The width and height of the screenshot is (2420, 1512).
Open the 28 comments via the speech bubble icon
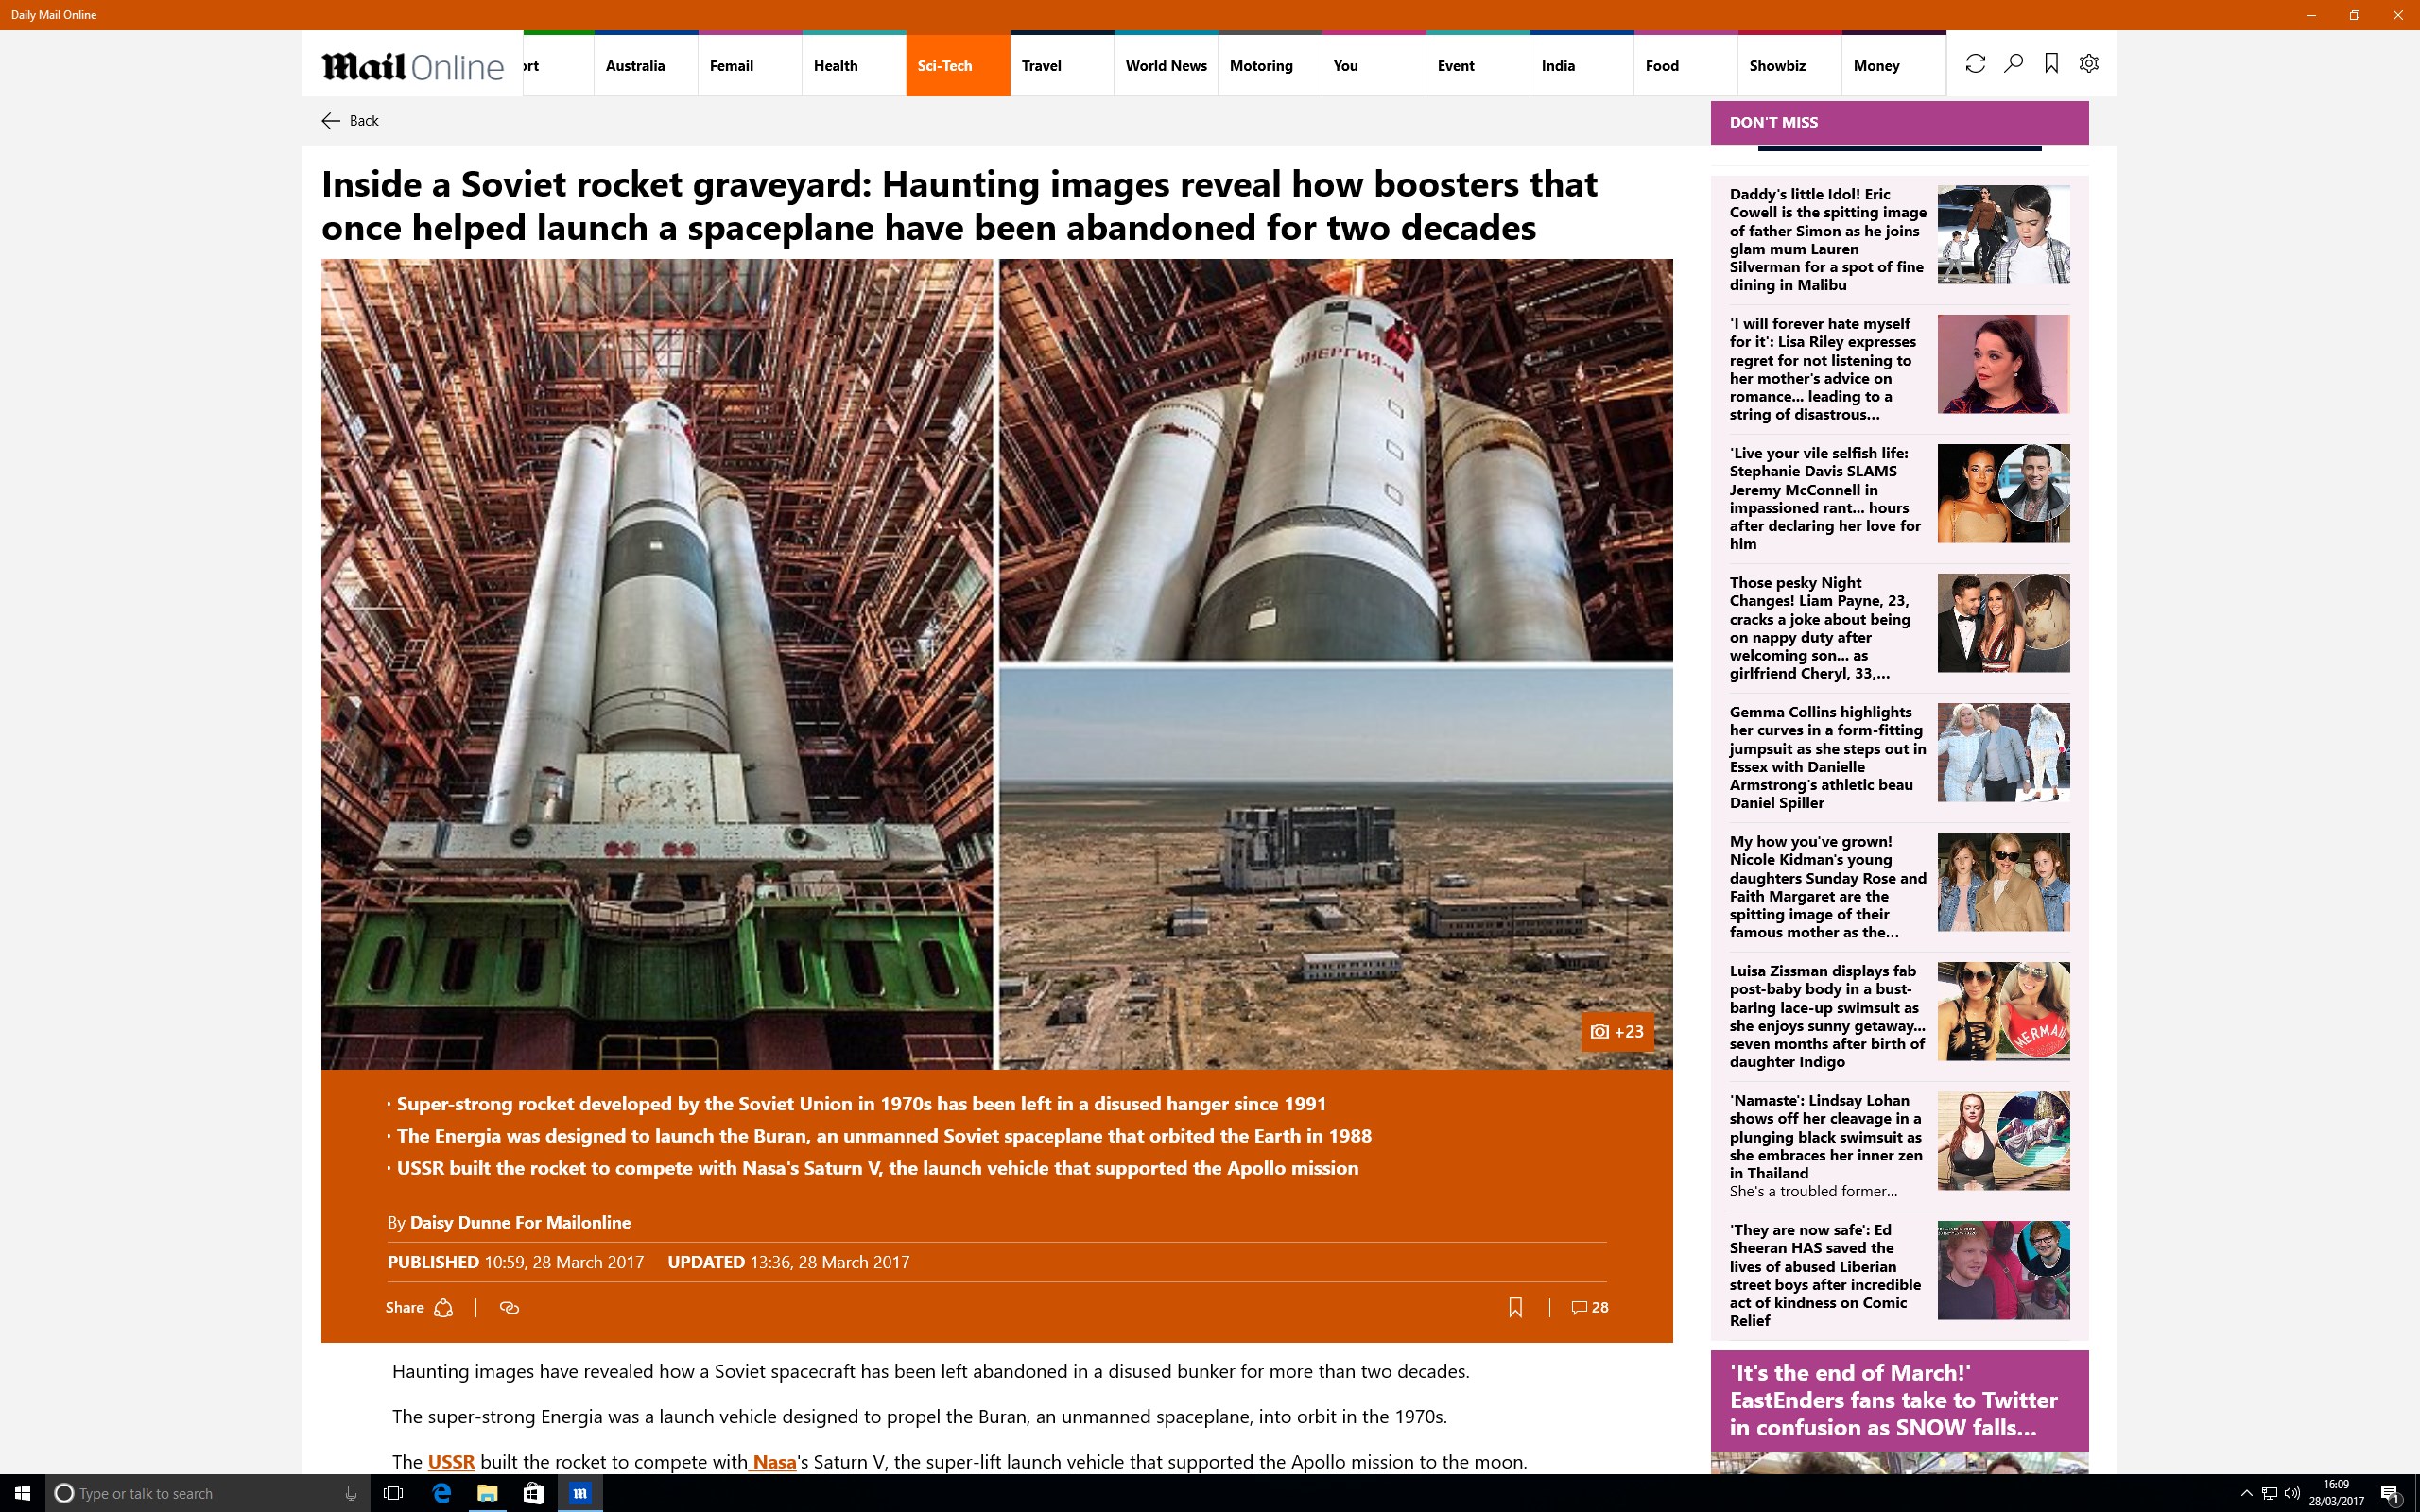click(x=1586, y=1307)
